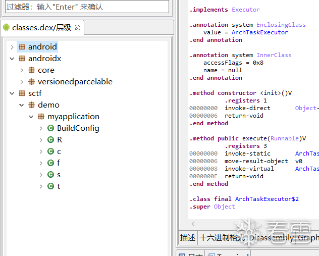Click the android package icon
The width and height of the screenshot is (319, 256).
click(x=22, y=47)
